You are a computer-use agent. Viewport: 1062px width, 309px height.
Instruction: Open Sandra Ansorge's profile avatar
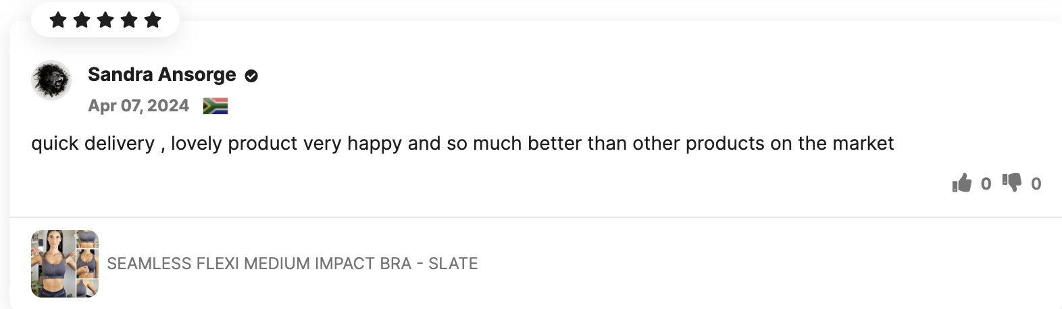[x=51, y=80]
